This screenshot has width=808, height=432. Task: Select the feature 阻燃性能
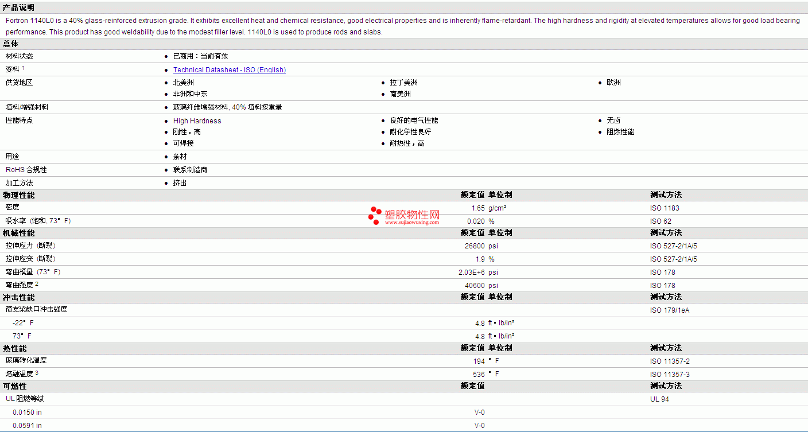tap(621, 132)
